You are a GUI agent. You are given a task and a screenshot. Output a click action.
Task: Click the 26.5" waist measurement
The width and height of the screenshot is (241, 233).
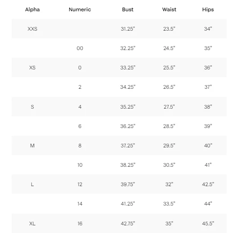coord(169,87)
